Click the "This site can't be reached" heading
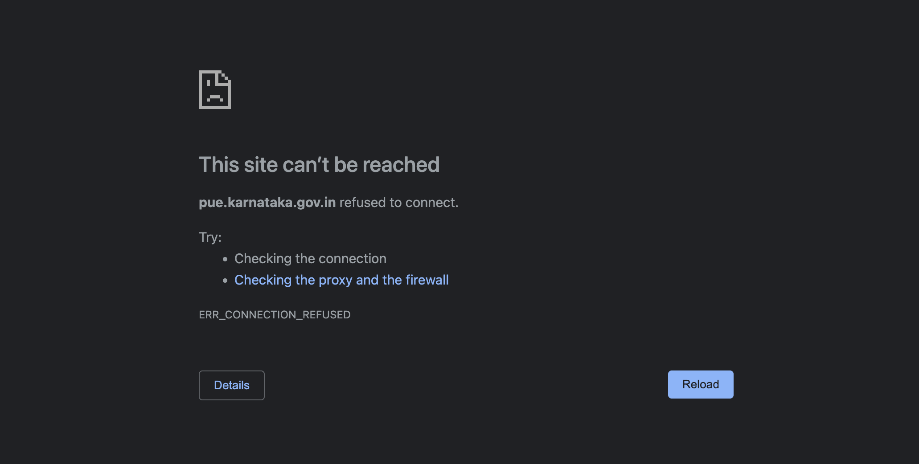The image size is (919, 464). 319,165
